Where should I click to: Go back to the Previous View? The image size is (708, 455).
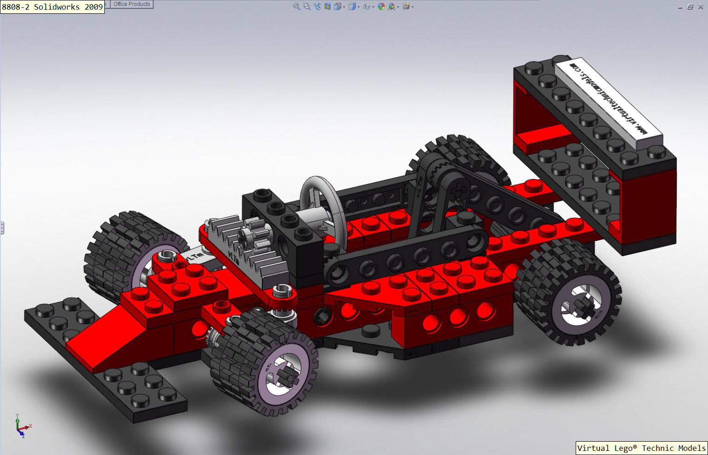[x=317, y=6]
